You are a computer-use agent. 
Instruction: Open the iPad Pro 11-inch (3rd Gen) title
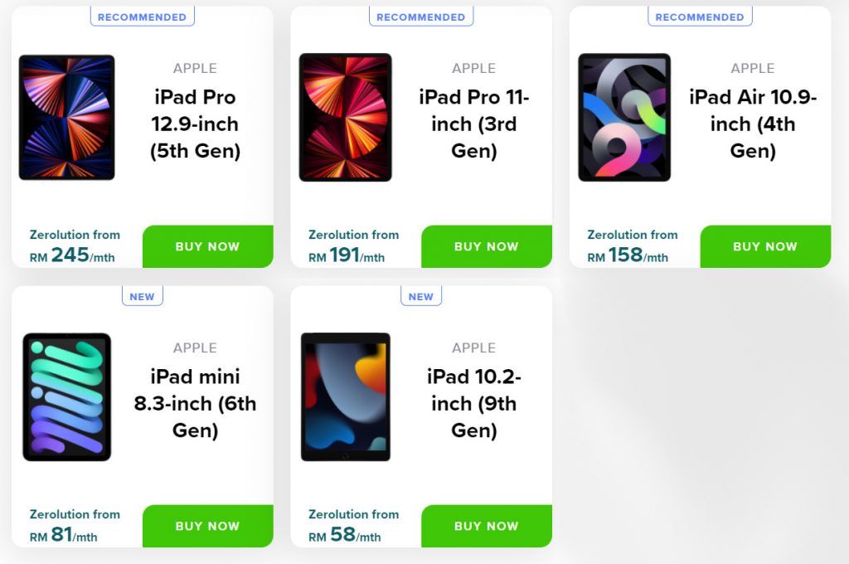[x=473, y=124]
